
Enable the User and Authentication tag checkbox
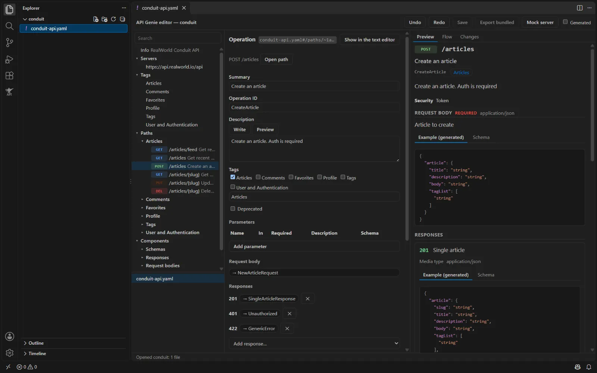[x=233, y=187]
